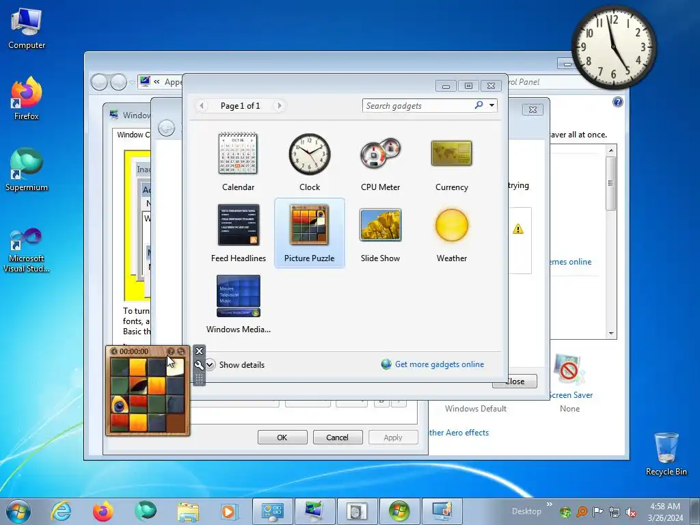Shuffle the Picture Puzzle tiles
The height and width of the screenshot is (525, 700).
point(180,351)
